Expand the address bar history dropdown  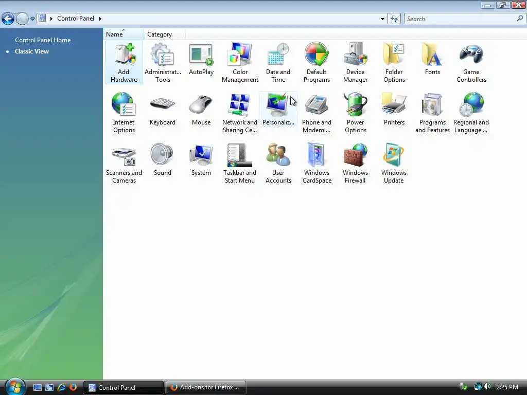click(x=382, y=19)
